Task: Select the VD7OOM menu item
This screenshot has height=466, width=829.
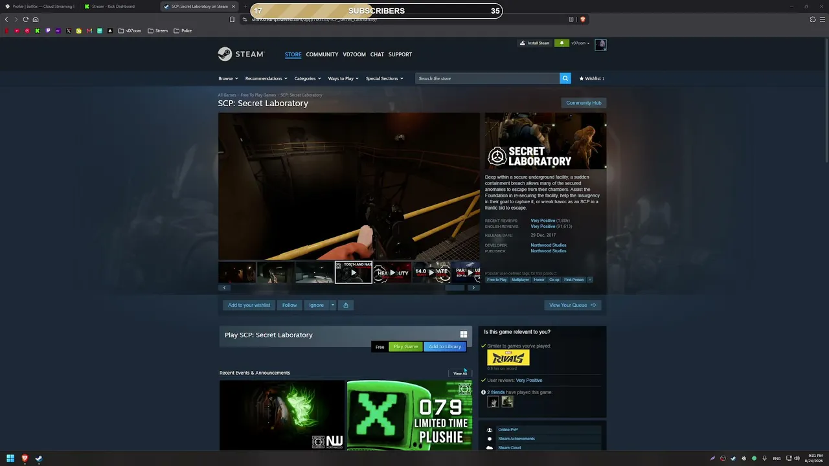Action: tap(354, 54)
